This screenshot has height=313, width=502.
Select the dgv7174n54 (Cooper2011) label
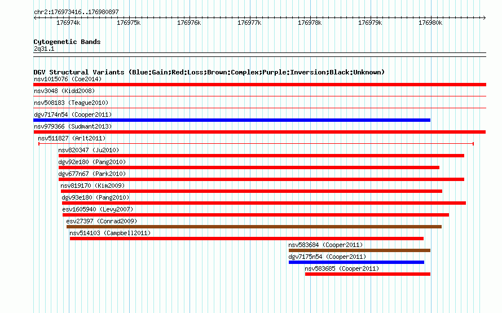point(73,114)
